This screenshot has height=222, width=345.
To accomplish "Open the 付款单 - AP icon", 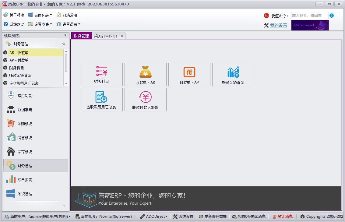I will tap(189, 74).
